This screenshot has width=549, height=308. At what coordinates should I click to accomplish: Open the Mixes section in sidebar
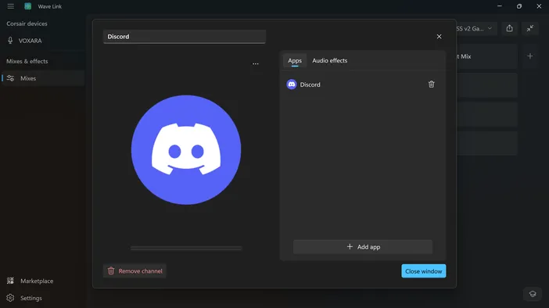43,78
